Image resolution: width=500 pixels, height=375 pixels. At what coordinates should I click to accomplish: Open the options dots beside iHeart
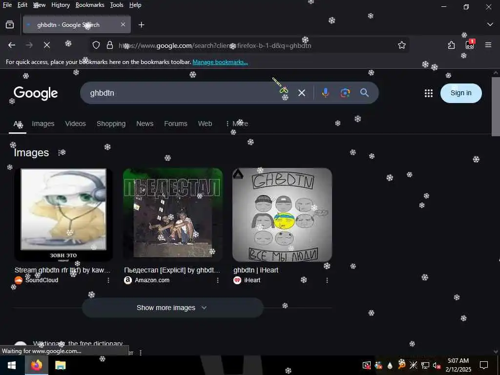[327, 280]
